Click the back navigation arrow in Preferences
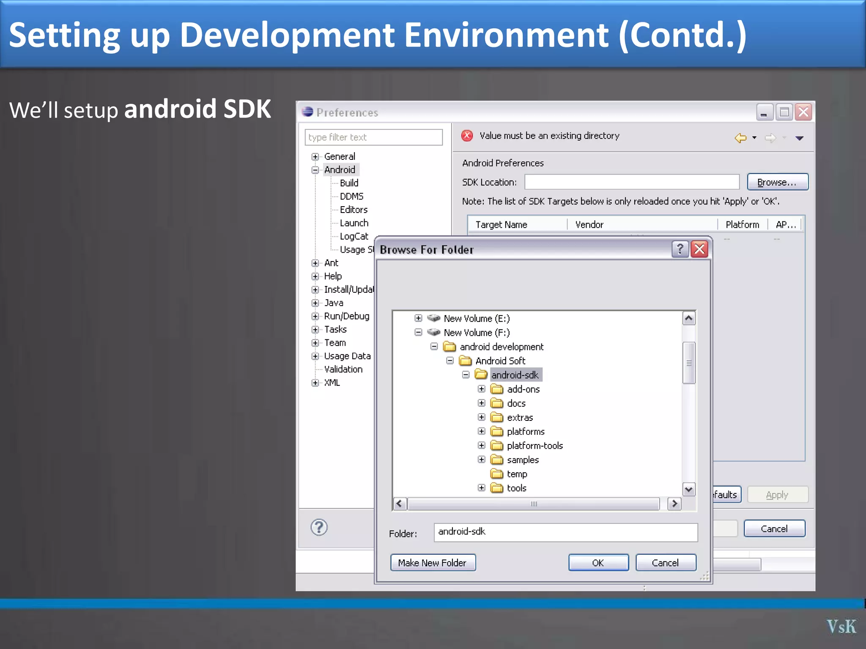The width and height of the screenshot is (866, 649). [x=740, y=138]
